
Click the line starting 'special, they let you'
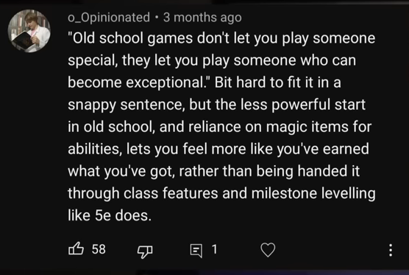(212, 60)
